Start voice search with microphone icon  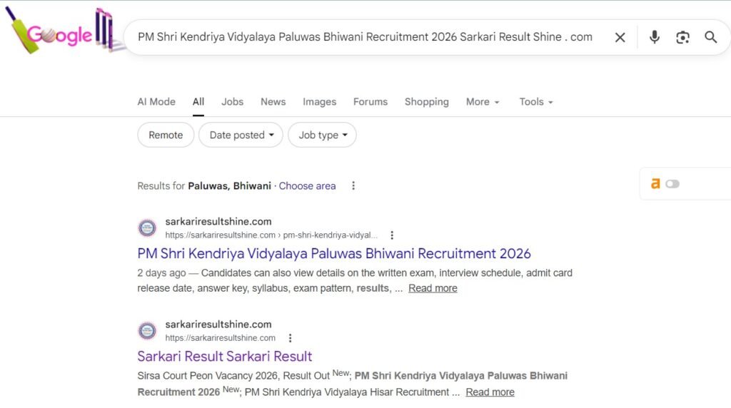654,38
